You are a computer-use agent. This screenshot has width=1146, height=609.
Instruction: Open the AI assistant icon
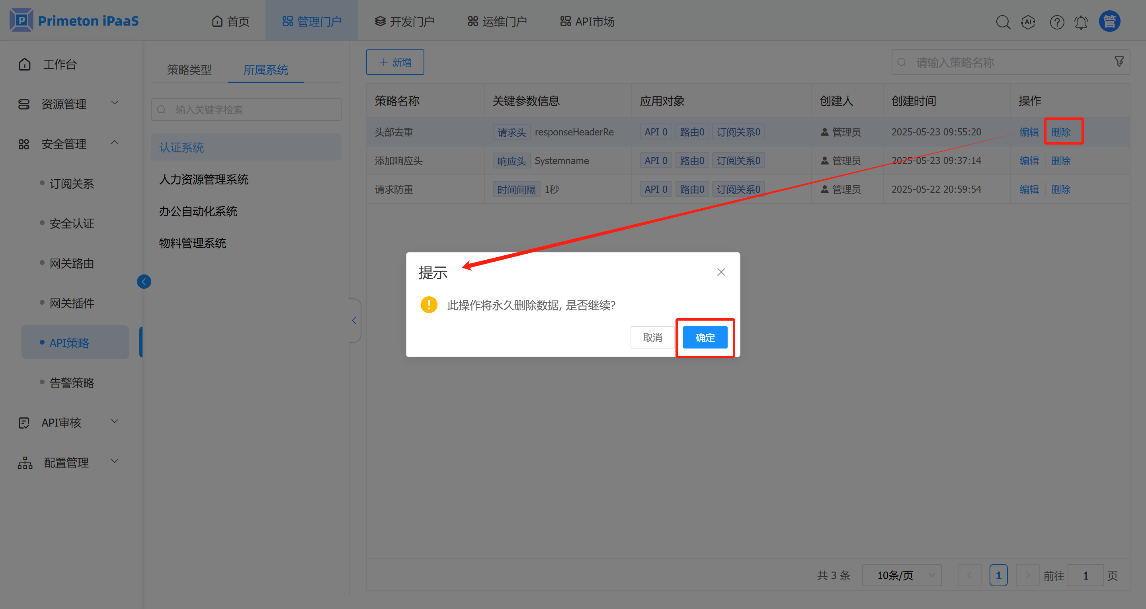(x=1028, y=22)
